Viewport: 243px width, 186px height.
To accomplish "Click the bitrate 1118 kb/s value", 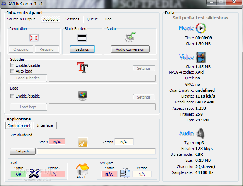I will [x=205, y=96].
